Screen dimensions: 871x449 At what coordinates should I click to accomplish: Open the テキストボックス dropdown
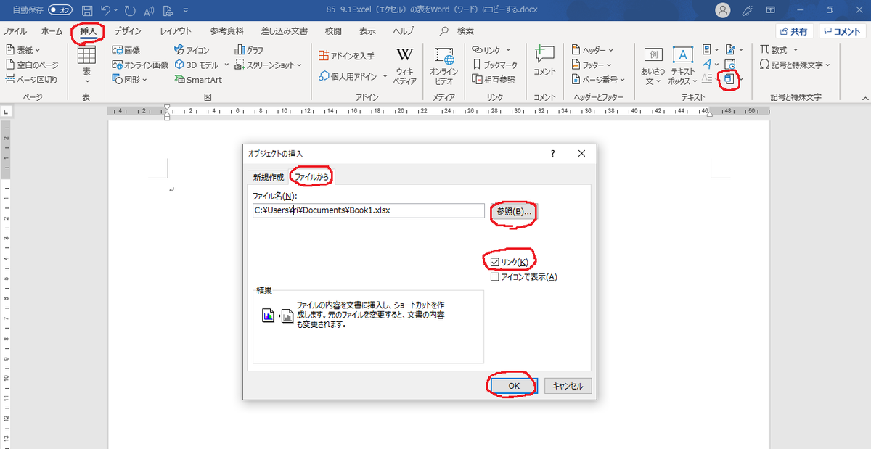tap(683, 66)
